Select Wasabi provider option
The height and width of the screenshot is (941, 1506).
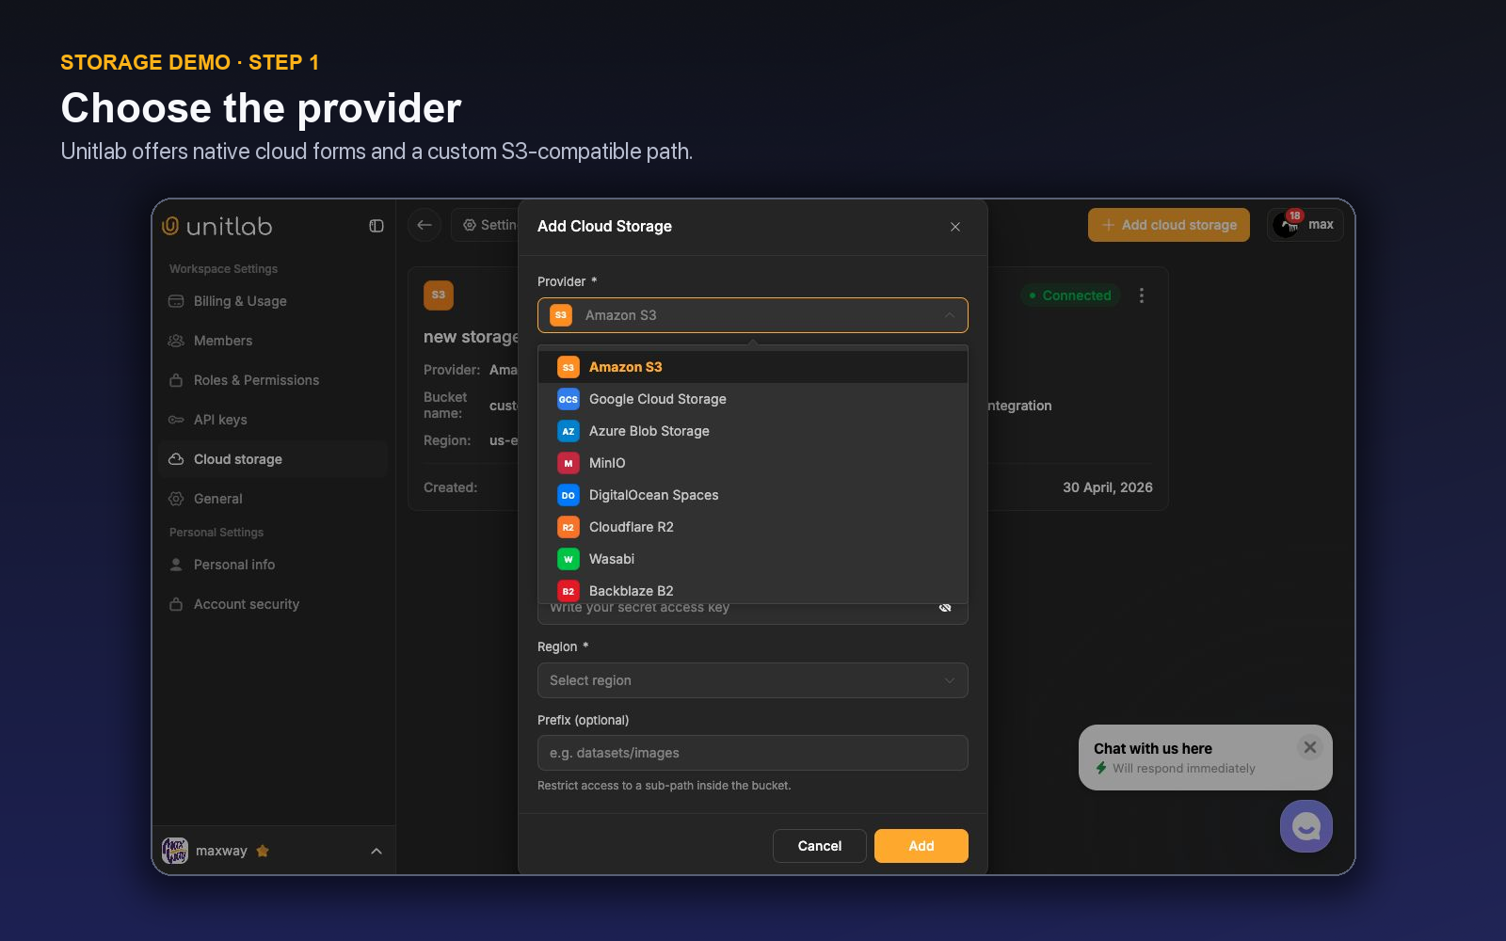pyautogui.click(x=753, y=559)
